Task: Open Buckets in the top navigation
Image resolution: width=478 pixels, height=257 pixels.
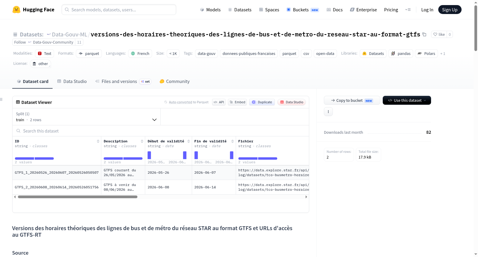Action: pyautogui.click(x=303, y=10)
